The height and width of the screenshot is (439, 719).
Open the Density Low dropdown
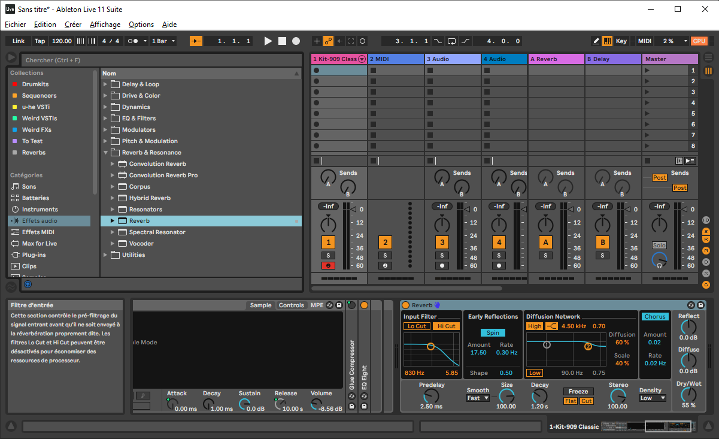[653, 398]
